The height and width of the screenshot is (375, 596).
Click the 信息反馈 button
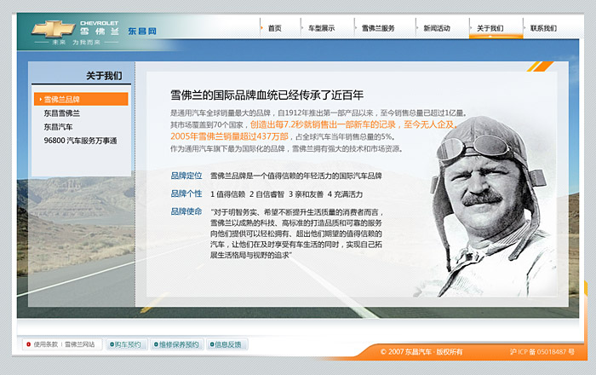[x=227, y=344]
